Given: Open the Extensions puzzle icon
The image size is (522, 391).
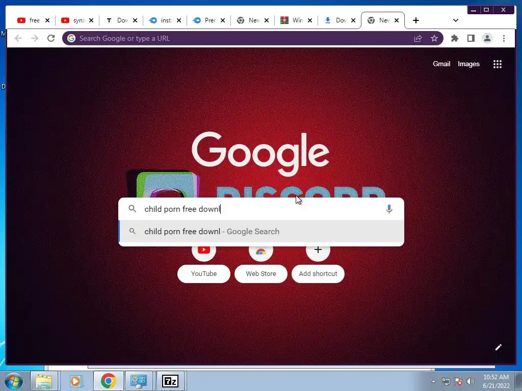Looking at the screenshot, I should [x=454, y=38].
